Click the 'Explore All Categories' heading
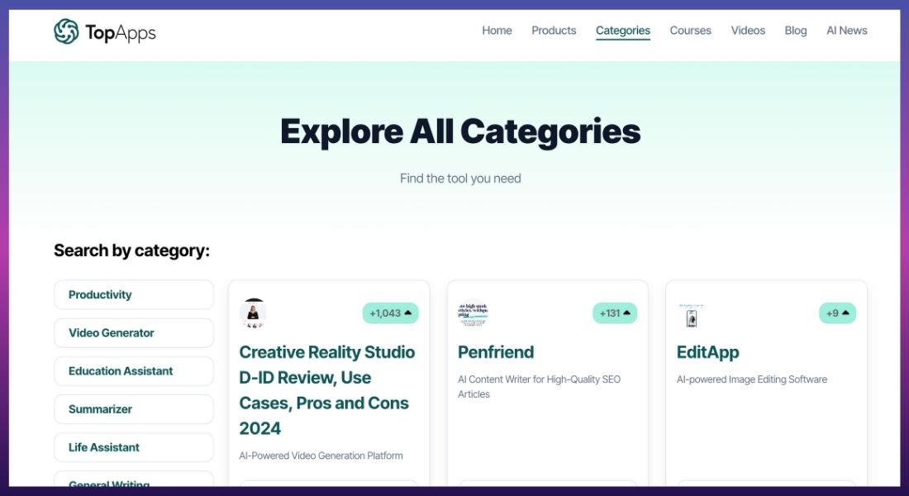The image size is (909, 496). pyautogui.click(x=460, y=131)
